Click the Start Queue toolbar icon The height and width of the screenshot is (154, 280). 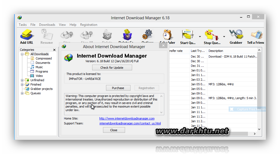click(188, 34)
